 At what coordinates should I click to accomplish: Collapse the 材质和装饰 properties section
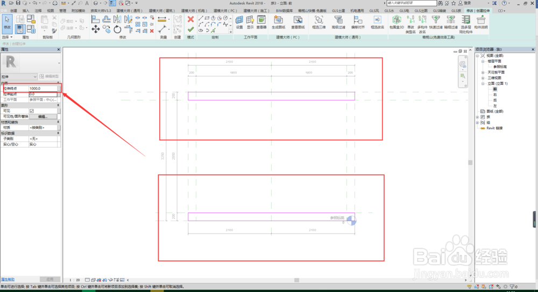click(x=58, y=122)
